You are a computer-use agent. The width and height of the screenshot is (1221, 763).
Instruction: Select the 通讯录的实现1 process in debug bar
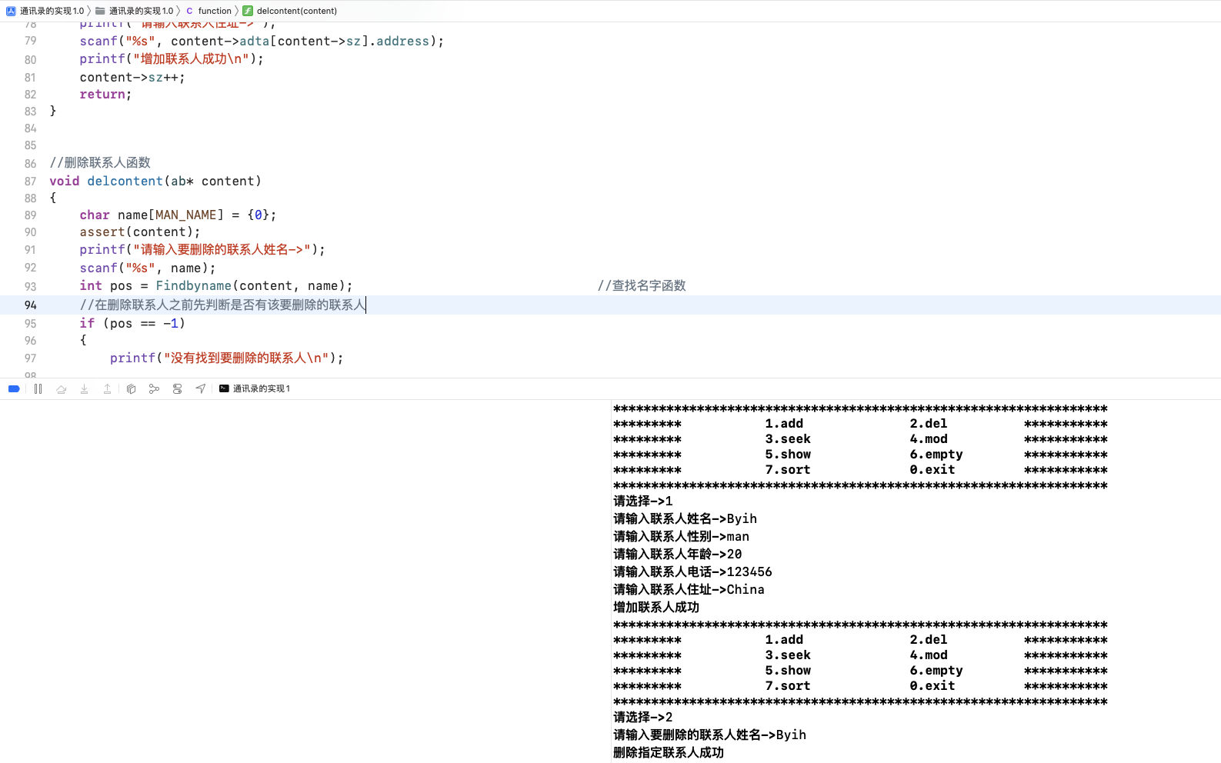point(262,389)
